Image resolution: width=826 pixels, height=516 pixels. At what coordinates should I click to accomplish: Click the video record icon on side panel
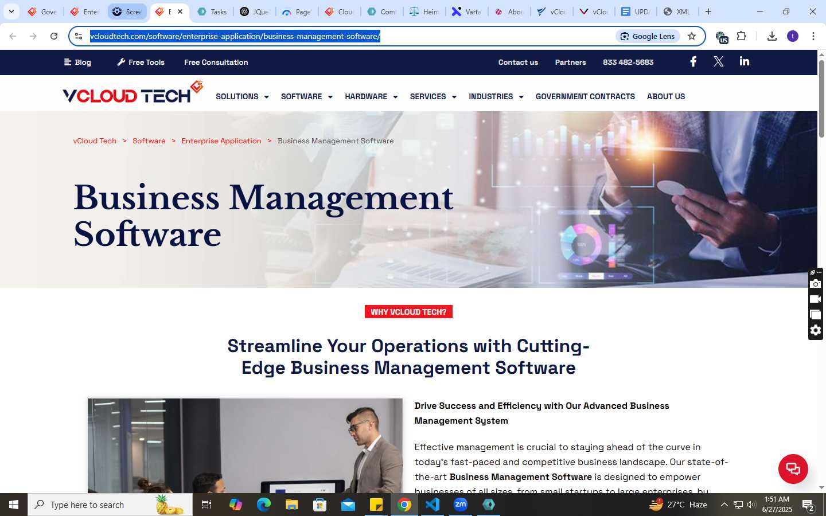pyautogui.click(x=816, y=299)
